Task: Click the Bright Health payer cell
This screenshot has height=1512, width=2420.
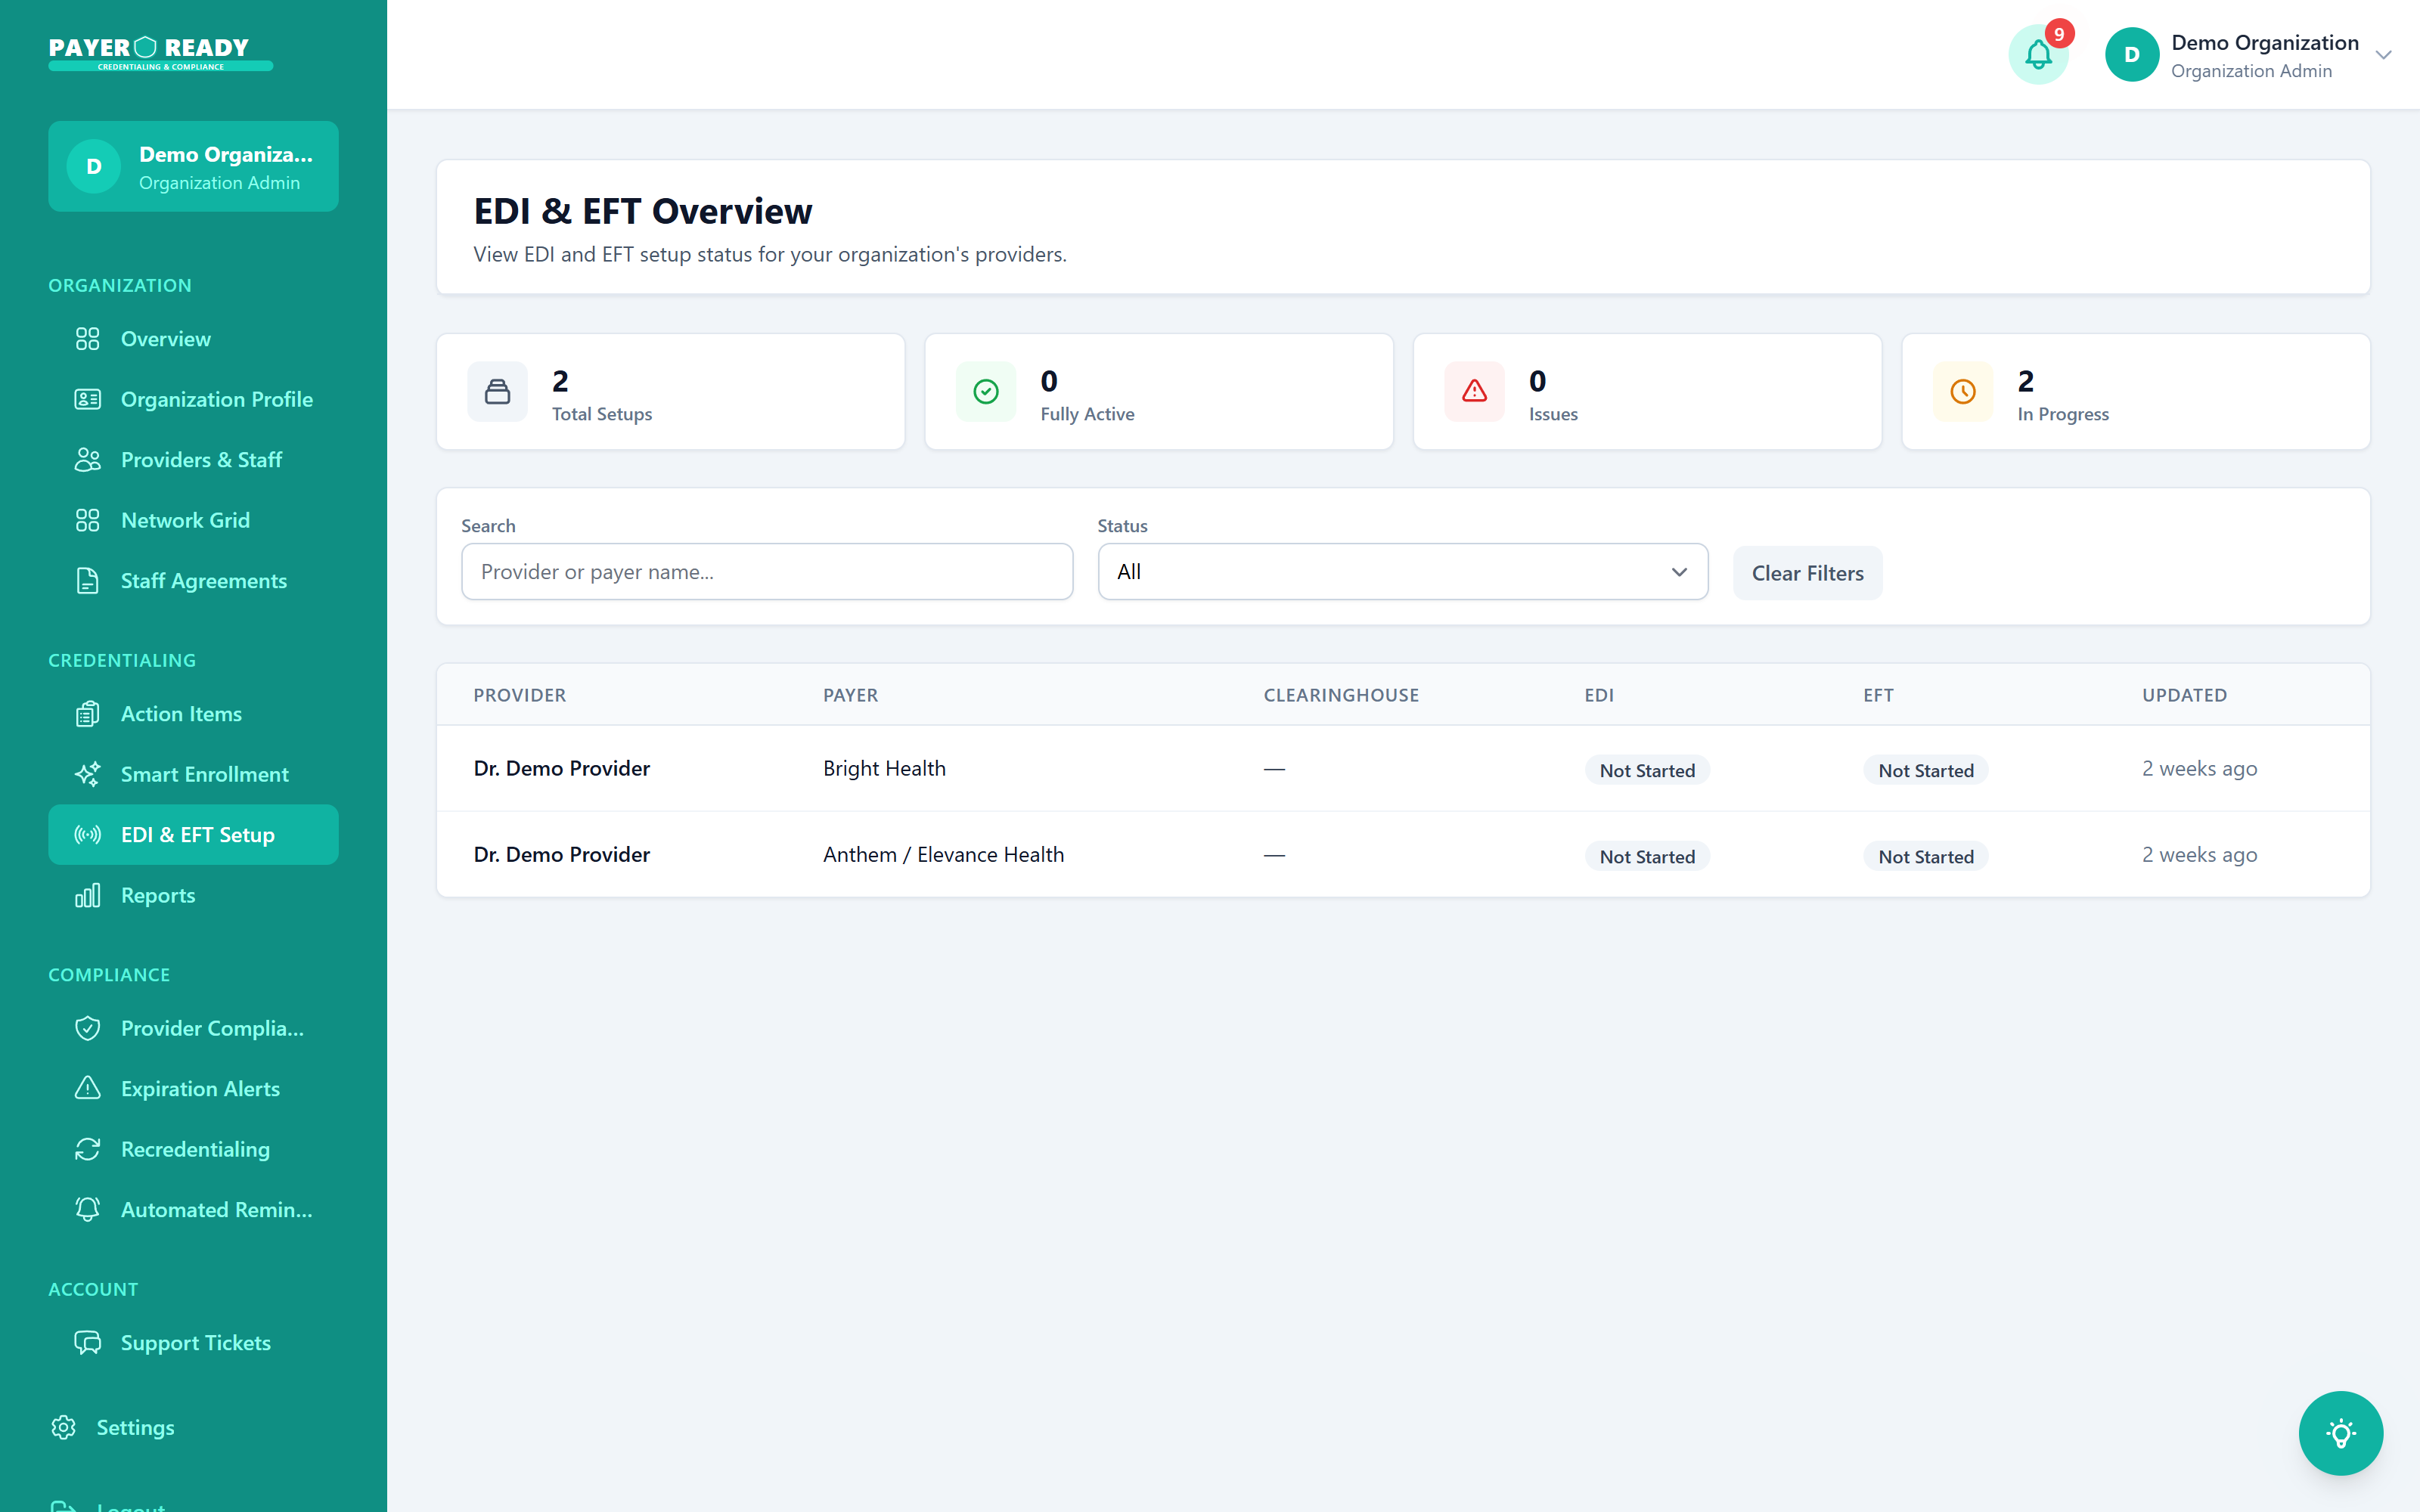Action: pos(884,768)
